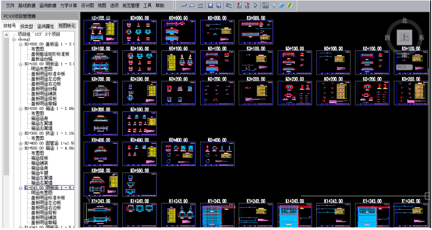The height and width of the screenshot is (230, 432).
Task: Open the table grid toolbar icon
Action: (x=266, y=5)
